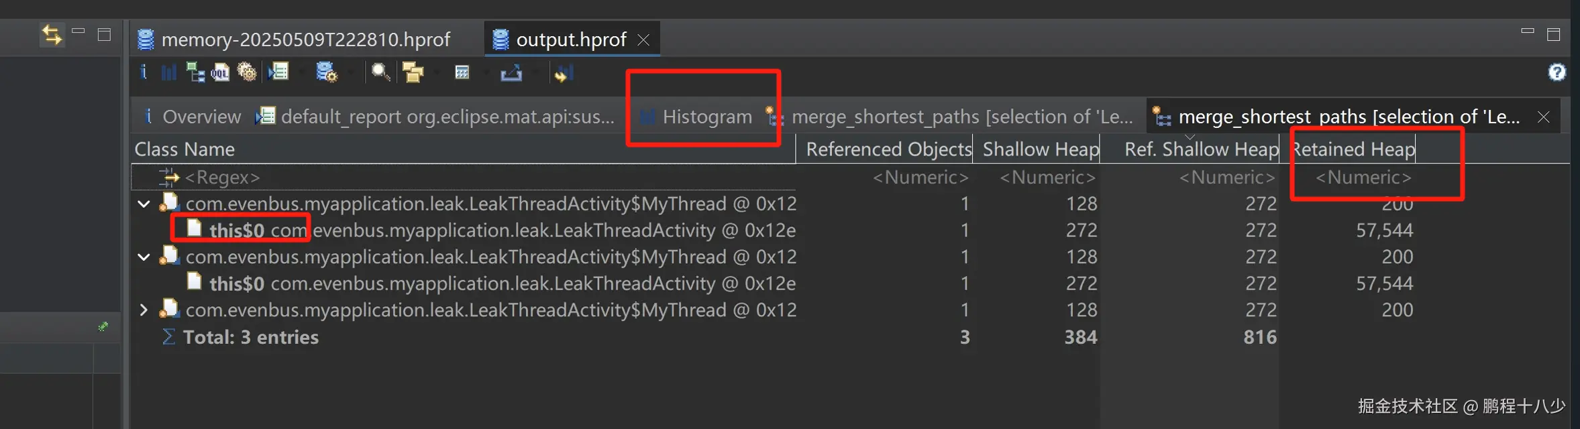Open the Dominator Tree view icon

coord(195,72)
